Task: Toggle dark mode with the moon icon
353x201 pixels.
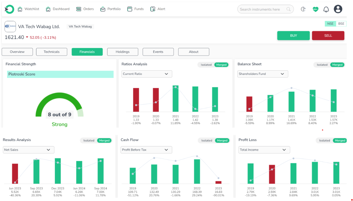Action: pos(303,9)
